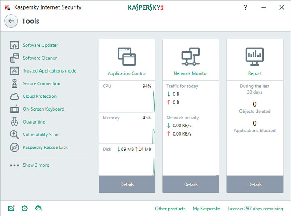Minimize the Kaspersky window
Viewport: 291px width, 216px height.
point(264,7)
